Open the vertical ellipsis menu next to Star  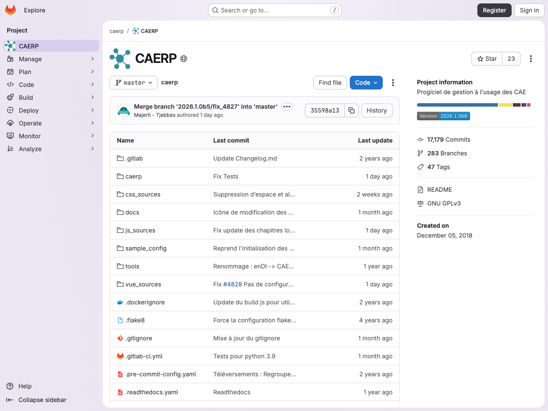(530, 59)
